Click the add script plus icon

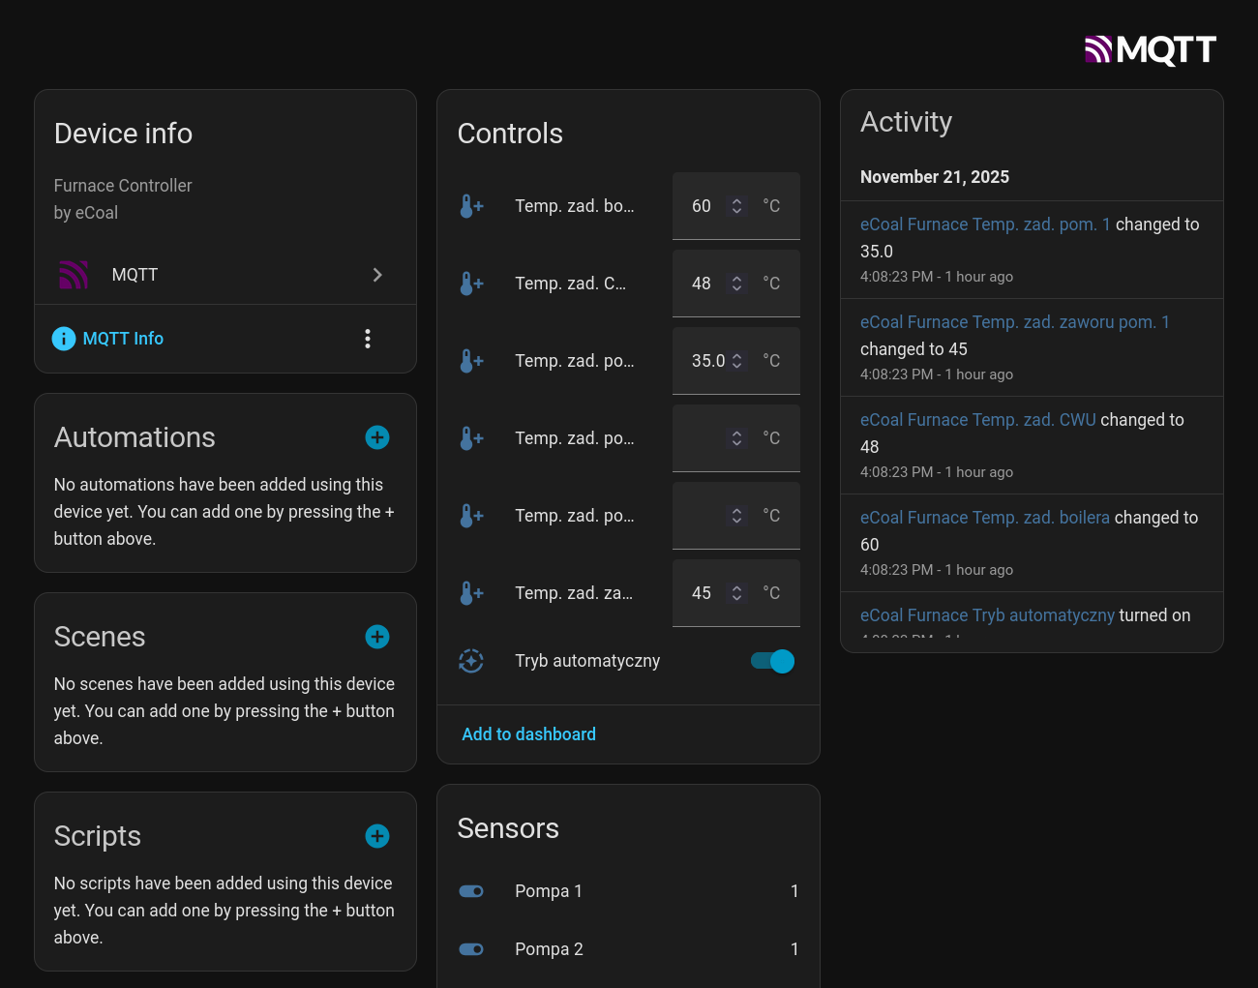[x=377, y=836]
